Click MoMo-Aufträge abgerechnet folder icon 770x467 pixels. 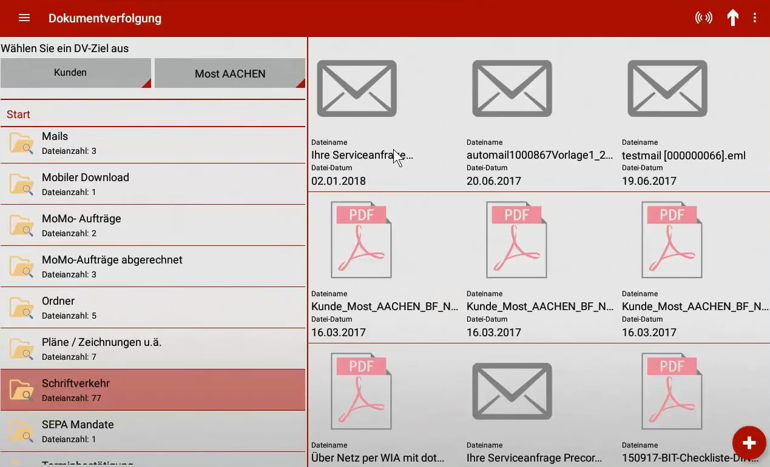point(22,267)
